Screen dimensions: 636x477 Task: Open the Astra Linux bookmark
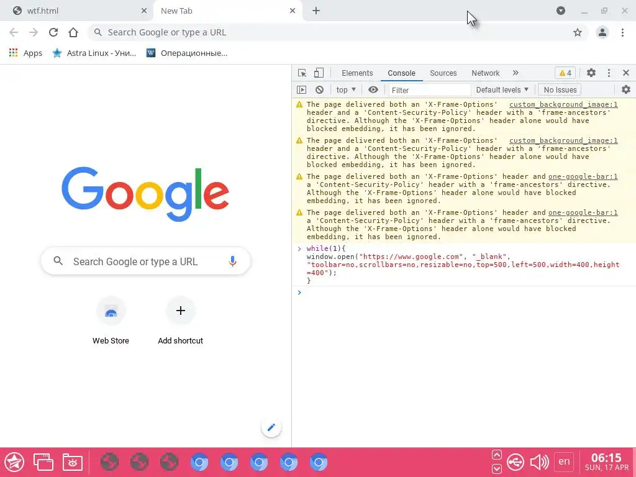[94, 53]
